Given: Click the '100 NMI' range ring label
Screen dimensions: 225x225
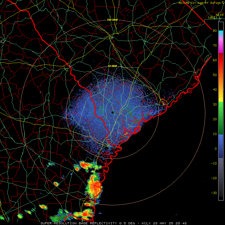Looking at the screenshot, I should pyautogui.click(x=112, y=20).
